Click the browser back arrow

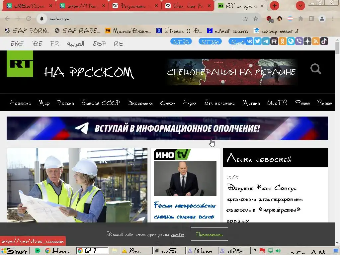click(7, 19)
